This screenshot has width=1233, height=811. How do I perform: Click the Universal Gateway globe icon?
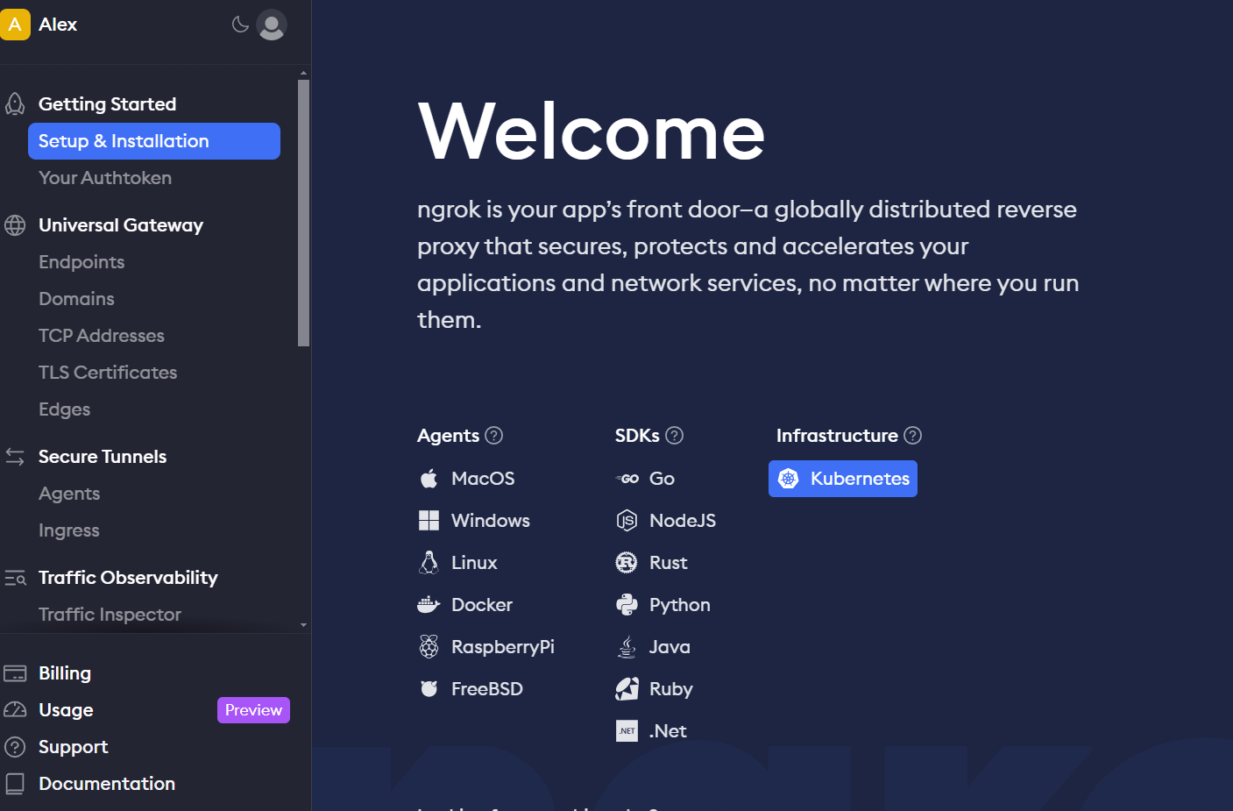[x=15, y=225]
